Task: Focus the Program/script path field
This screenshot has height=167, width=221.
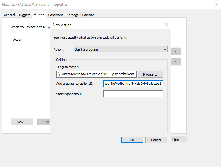Action: point(96,74)
